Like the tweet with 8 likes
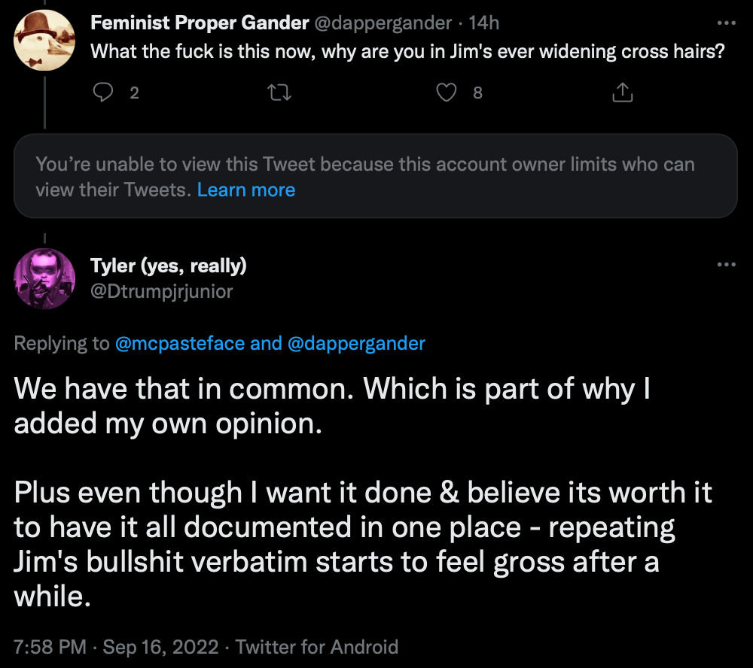 point(448,93)
